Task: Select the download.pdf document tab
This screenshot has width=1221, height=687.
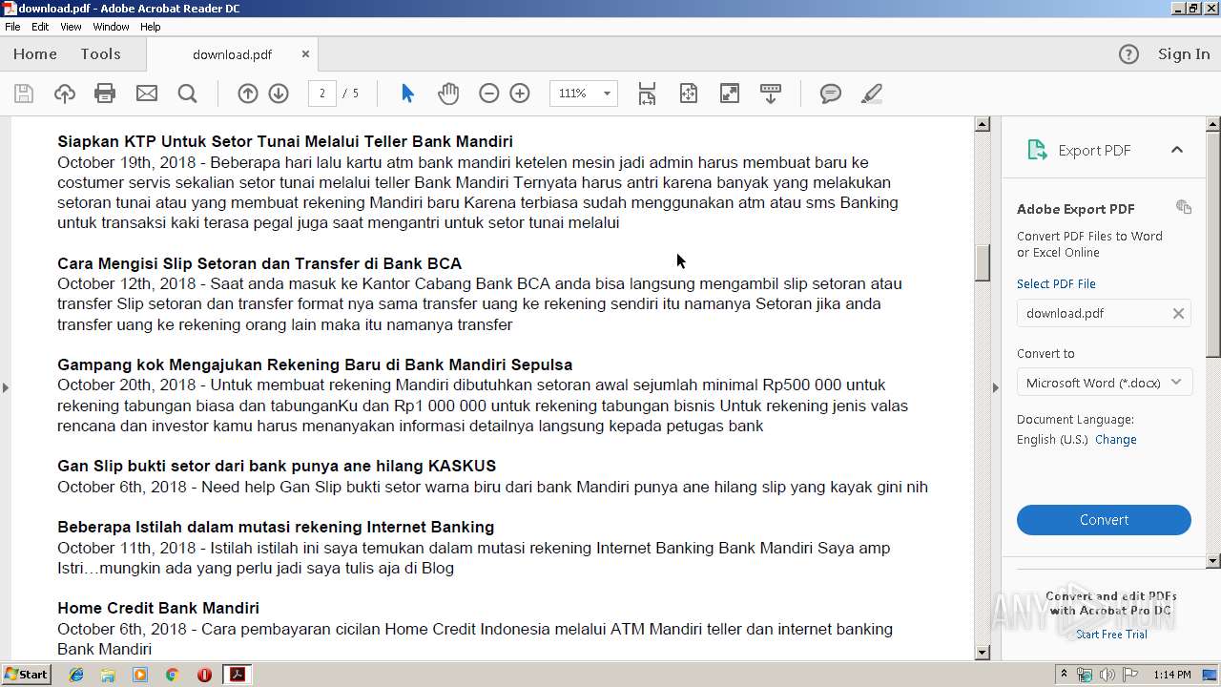Action: 232,54
